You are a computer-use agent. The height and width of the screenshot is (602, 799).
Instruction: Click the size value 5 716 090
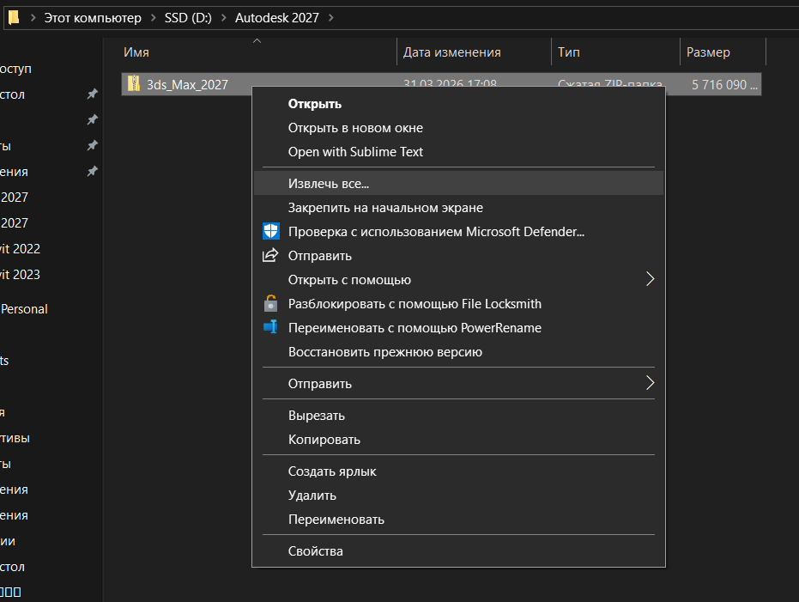[x=724, y=85]
